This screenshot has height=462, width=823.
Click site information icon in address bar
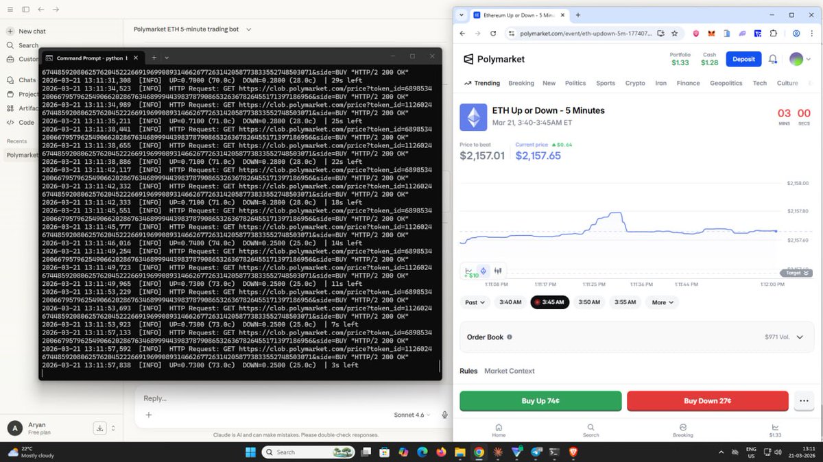pyautogui.click(x=512, y=33)
